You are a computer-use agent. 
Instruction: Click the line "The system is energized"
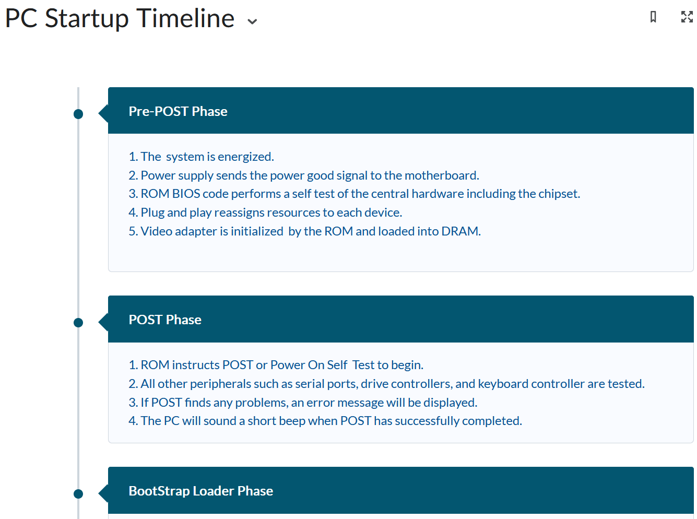[201, 157]
